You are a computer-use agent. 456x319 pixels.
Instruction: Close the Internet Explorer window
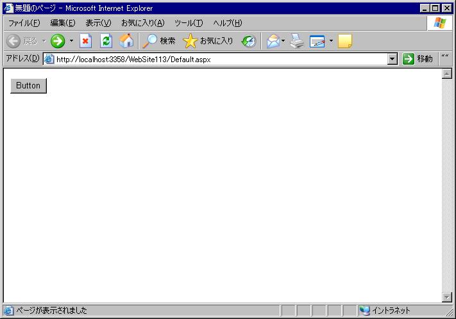coord(446,8)
